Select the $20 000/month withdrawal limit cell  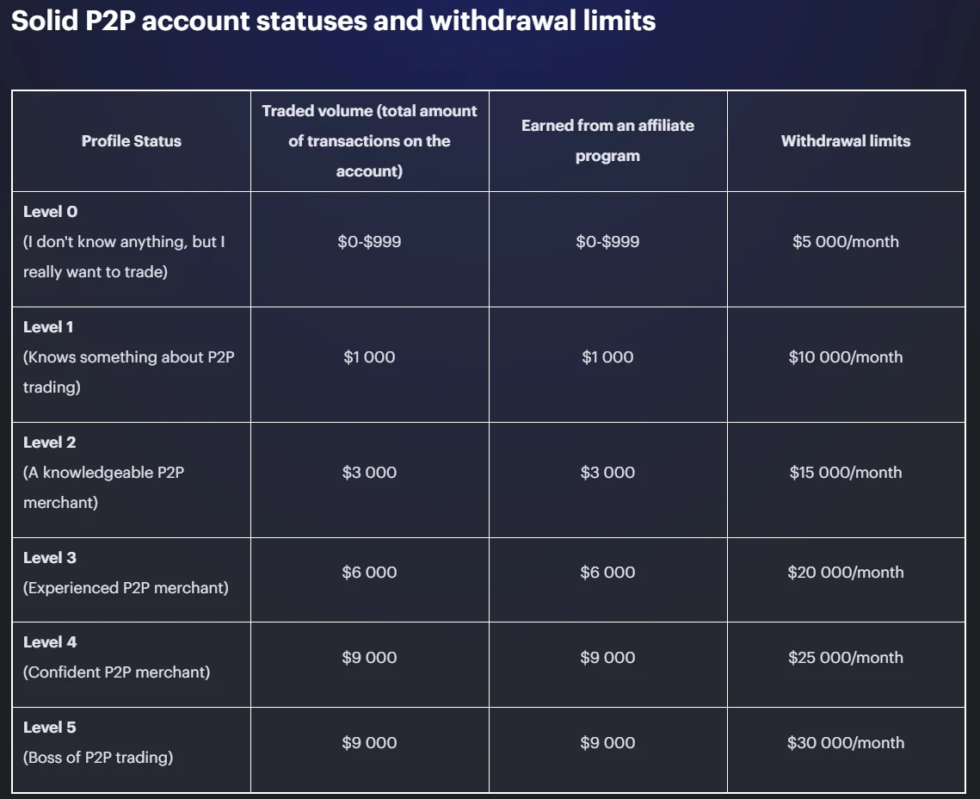(x=846, y=573)
